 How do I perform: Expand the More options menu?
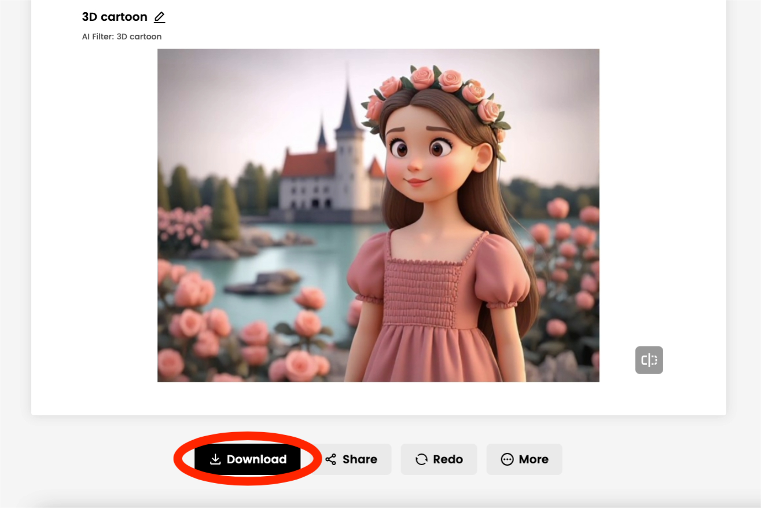pos(524,459)
